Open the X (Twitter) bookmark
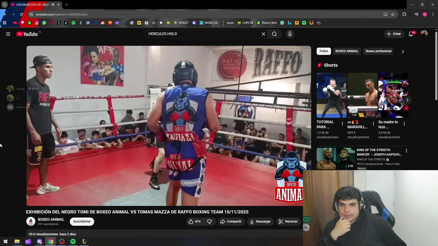438x246 pixels. (59, 23)
